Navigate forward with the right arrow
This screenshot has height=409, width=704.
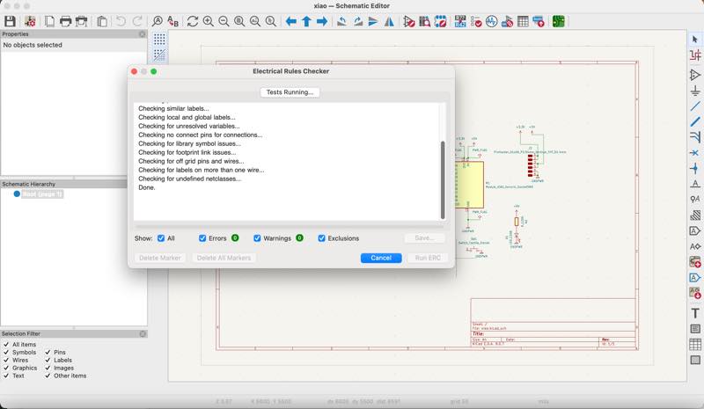tap(322, 21)
